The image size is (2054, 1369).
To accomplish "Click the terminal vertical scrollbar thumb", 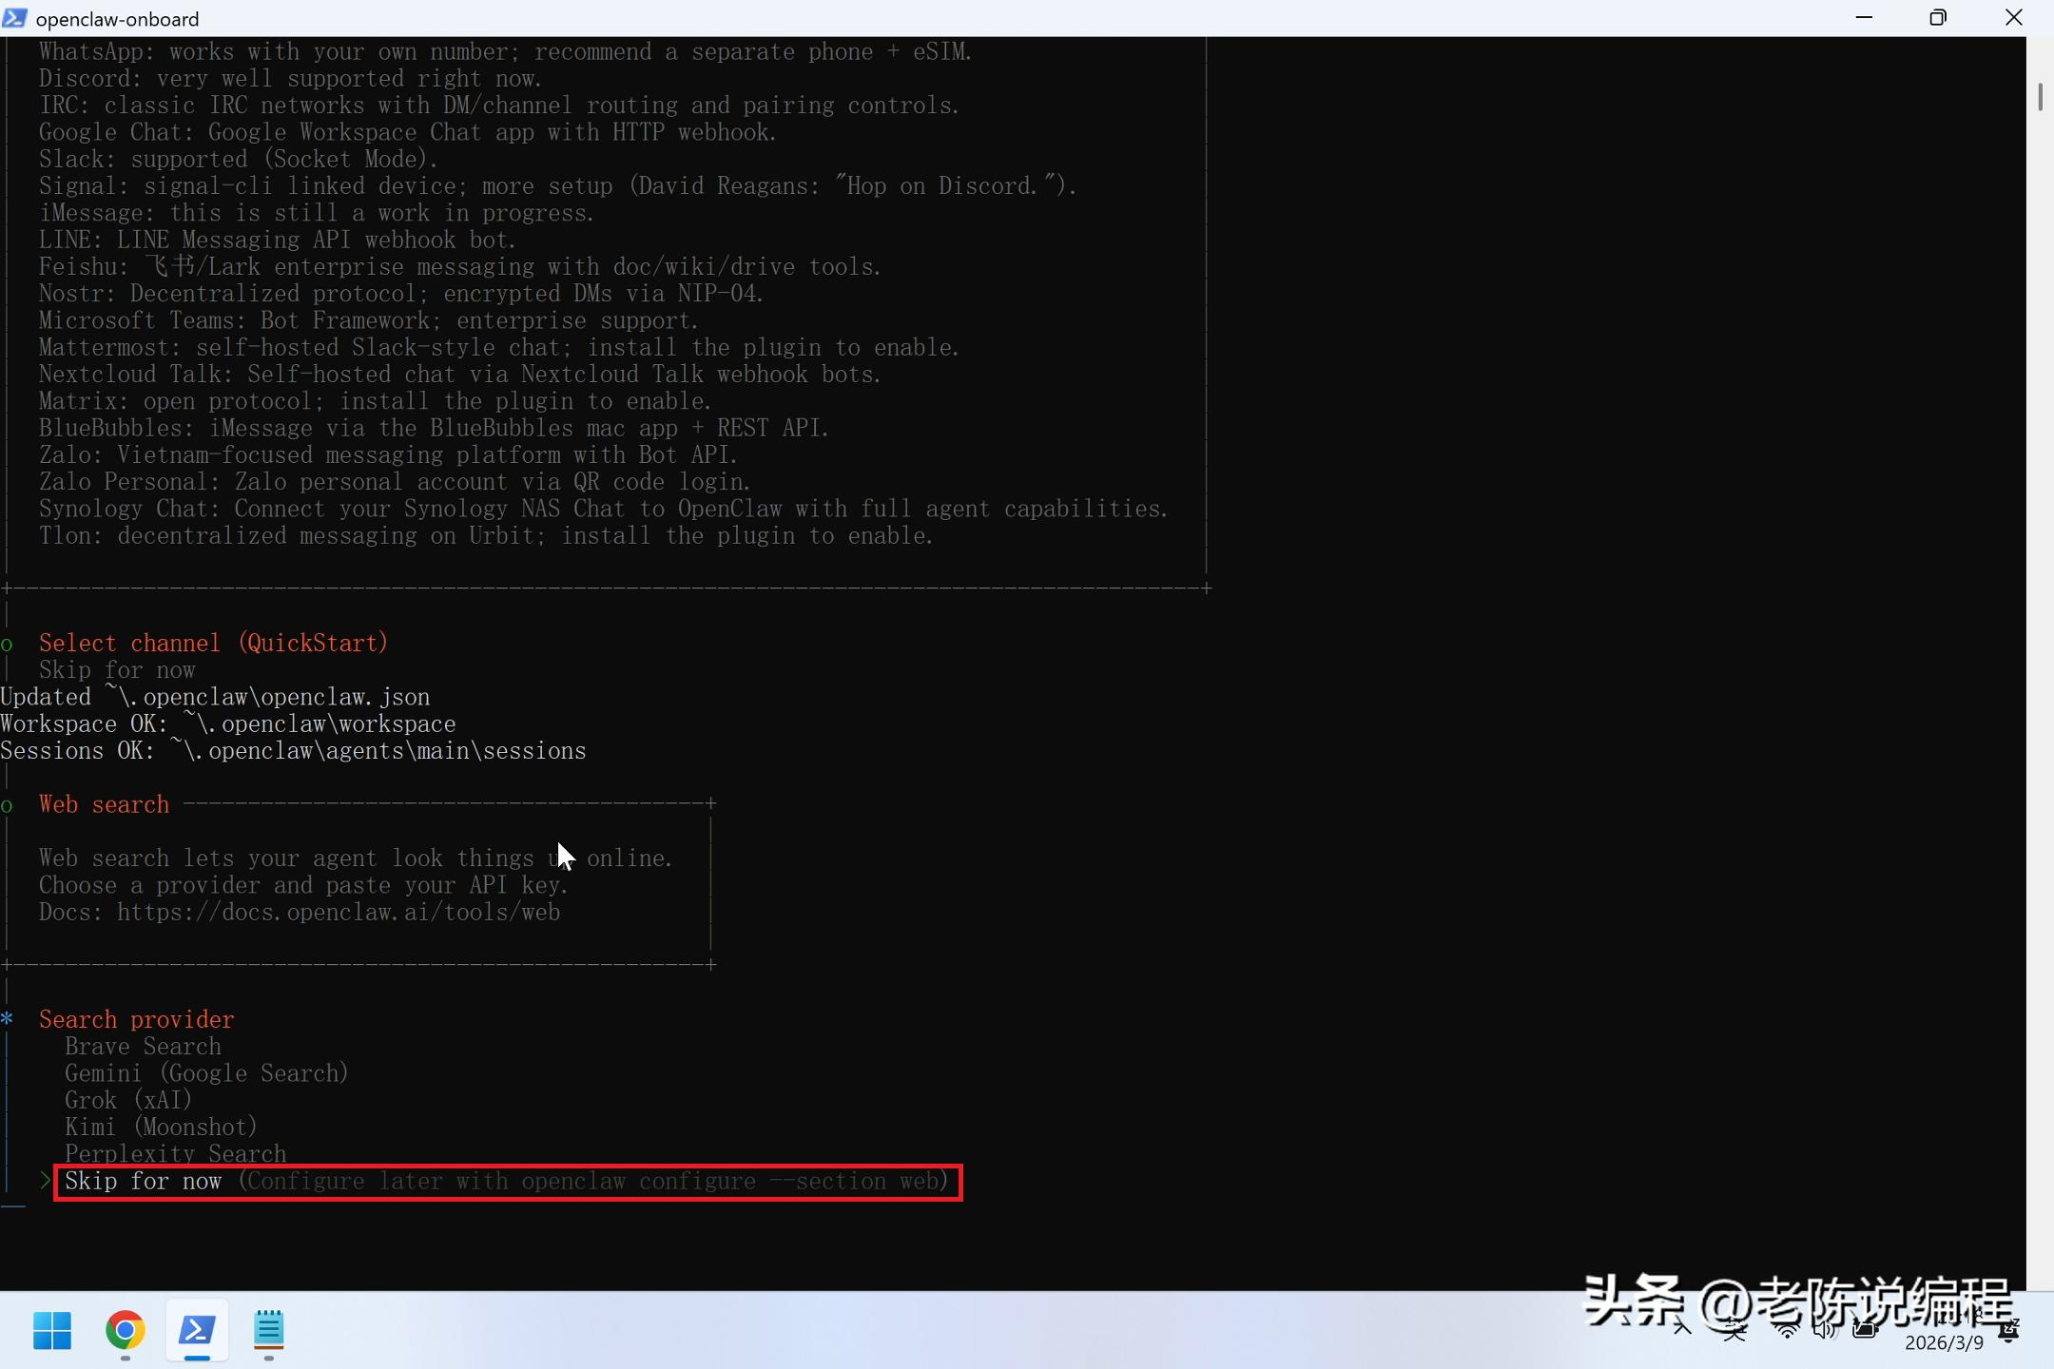I will (x=2040, y=97).
